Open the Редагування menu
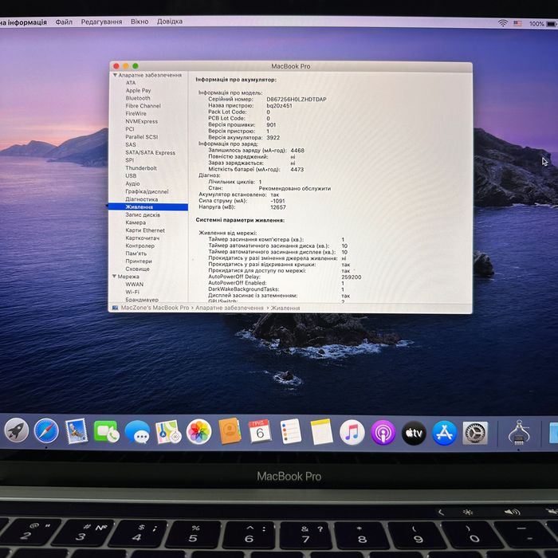The width and height of the screenshot is (558, 558). pos(101,22)
